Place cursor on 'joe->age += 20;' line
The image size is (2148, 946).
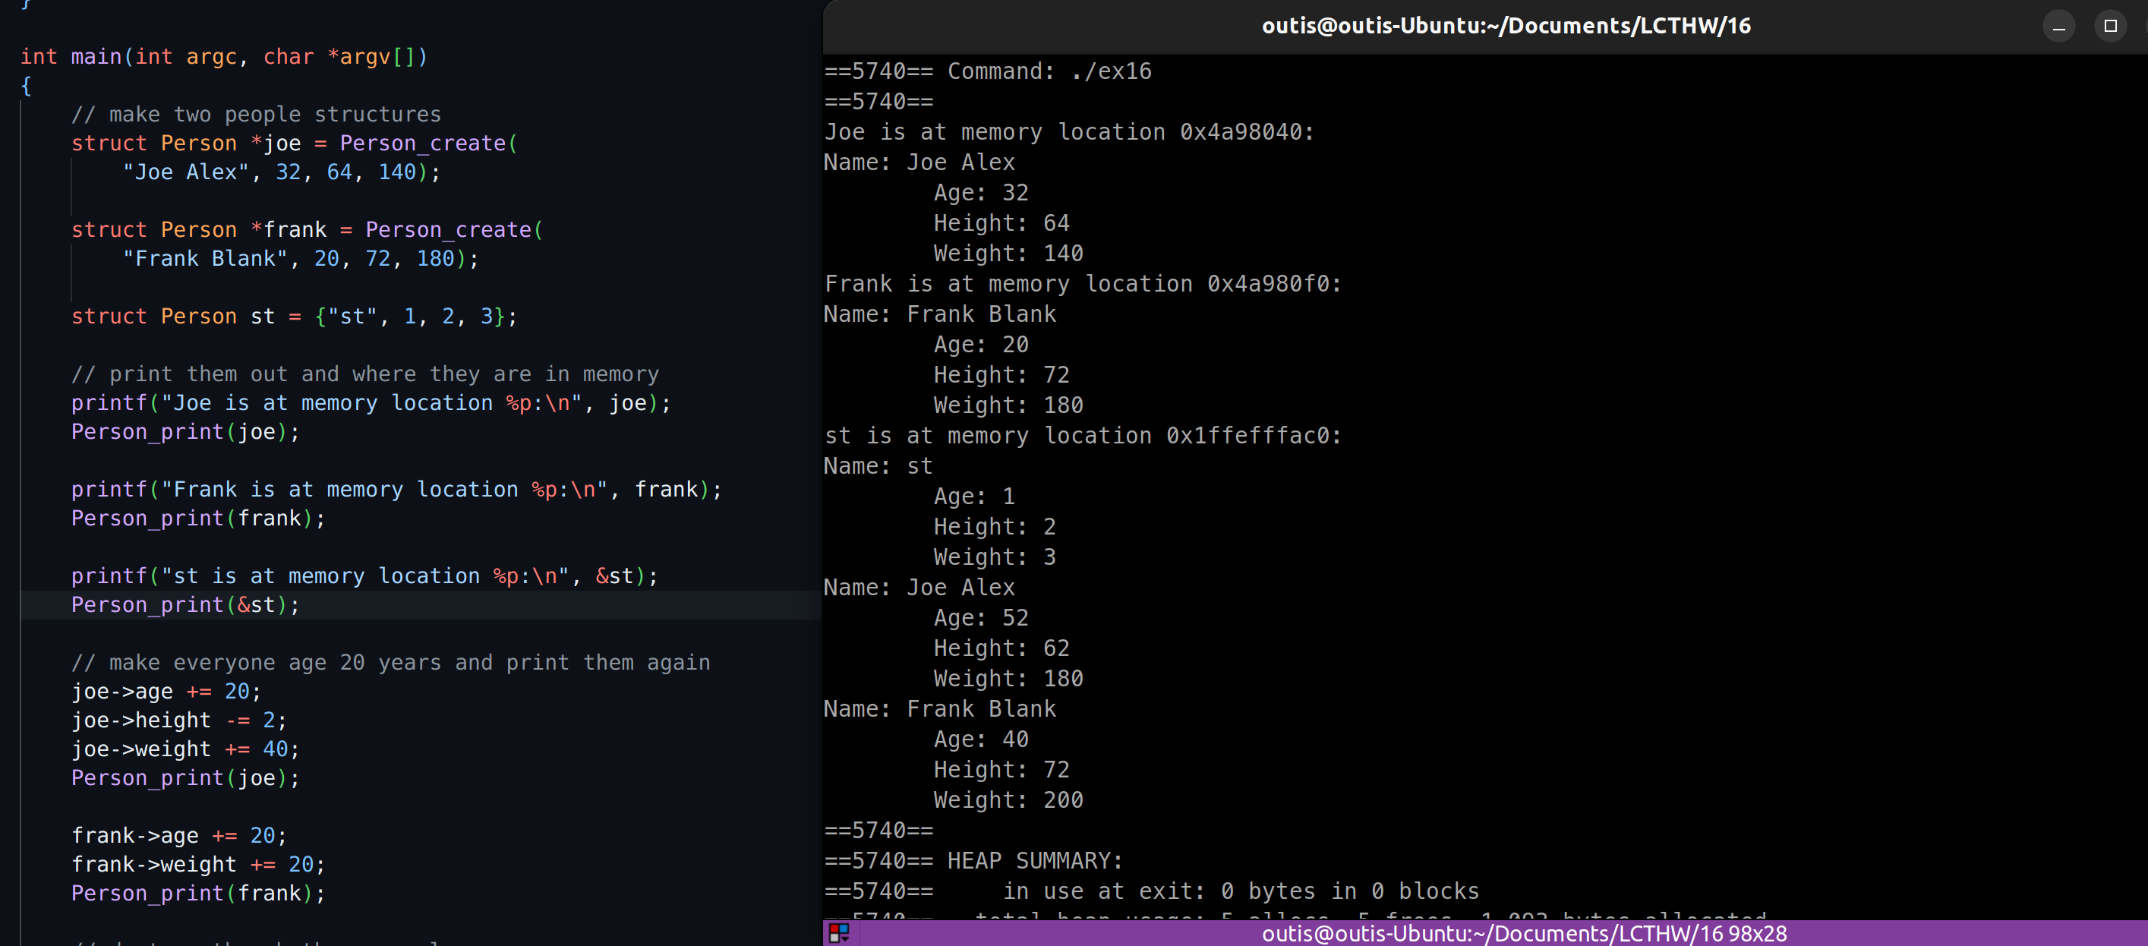pyautogui.click(x=166, y=692)
